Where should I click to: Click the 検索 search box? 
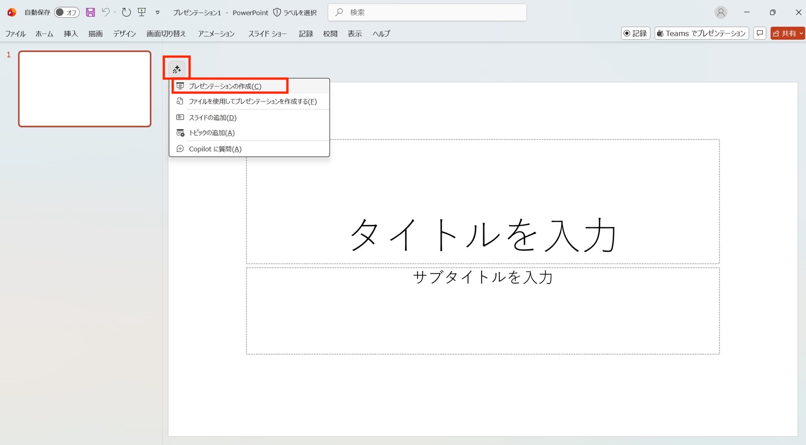click(x=427, y=12)
